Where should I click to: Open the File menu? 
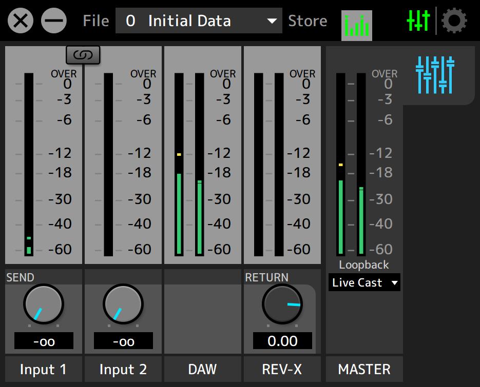95,21
